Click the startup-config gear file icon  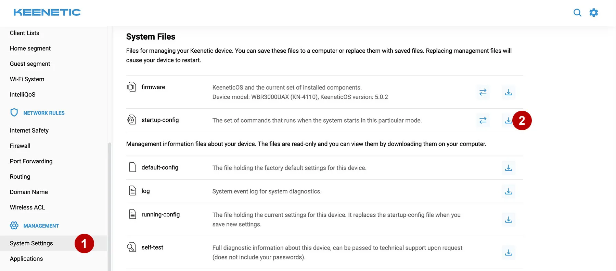point(131,120)
